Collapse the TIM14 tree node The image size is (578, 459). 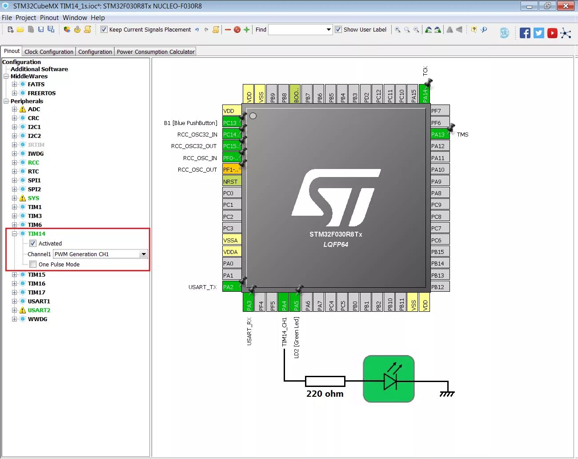[14, 234]
